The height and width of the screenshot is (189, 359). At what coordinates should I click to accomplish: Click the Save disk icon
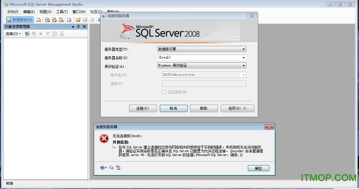point(85,20)
